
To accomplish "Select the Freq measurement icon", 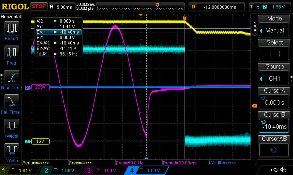I will point(12,53).
